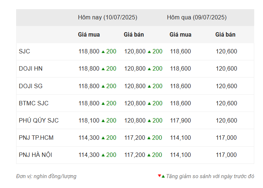This screenshot has width=263, height=188.
Task: Click SJC yesterday's buy price 118,600
Action: (x=181, y=51)
